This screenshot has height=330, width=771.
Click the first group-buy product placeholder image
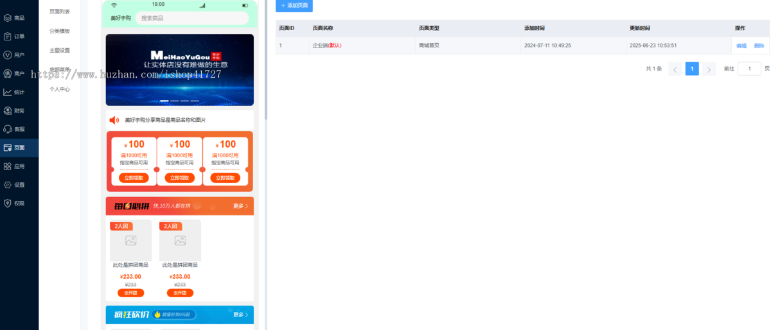pos(131,241)
